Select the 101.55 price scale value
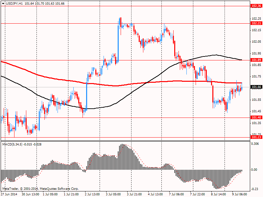263x197 pixels. tap(256, 100)
